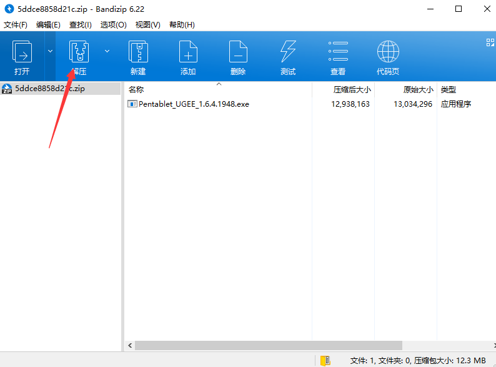The height and width of the screenshot is (367, 496).
Task: Click the status bar file count text
Action: pos(417,360)
